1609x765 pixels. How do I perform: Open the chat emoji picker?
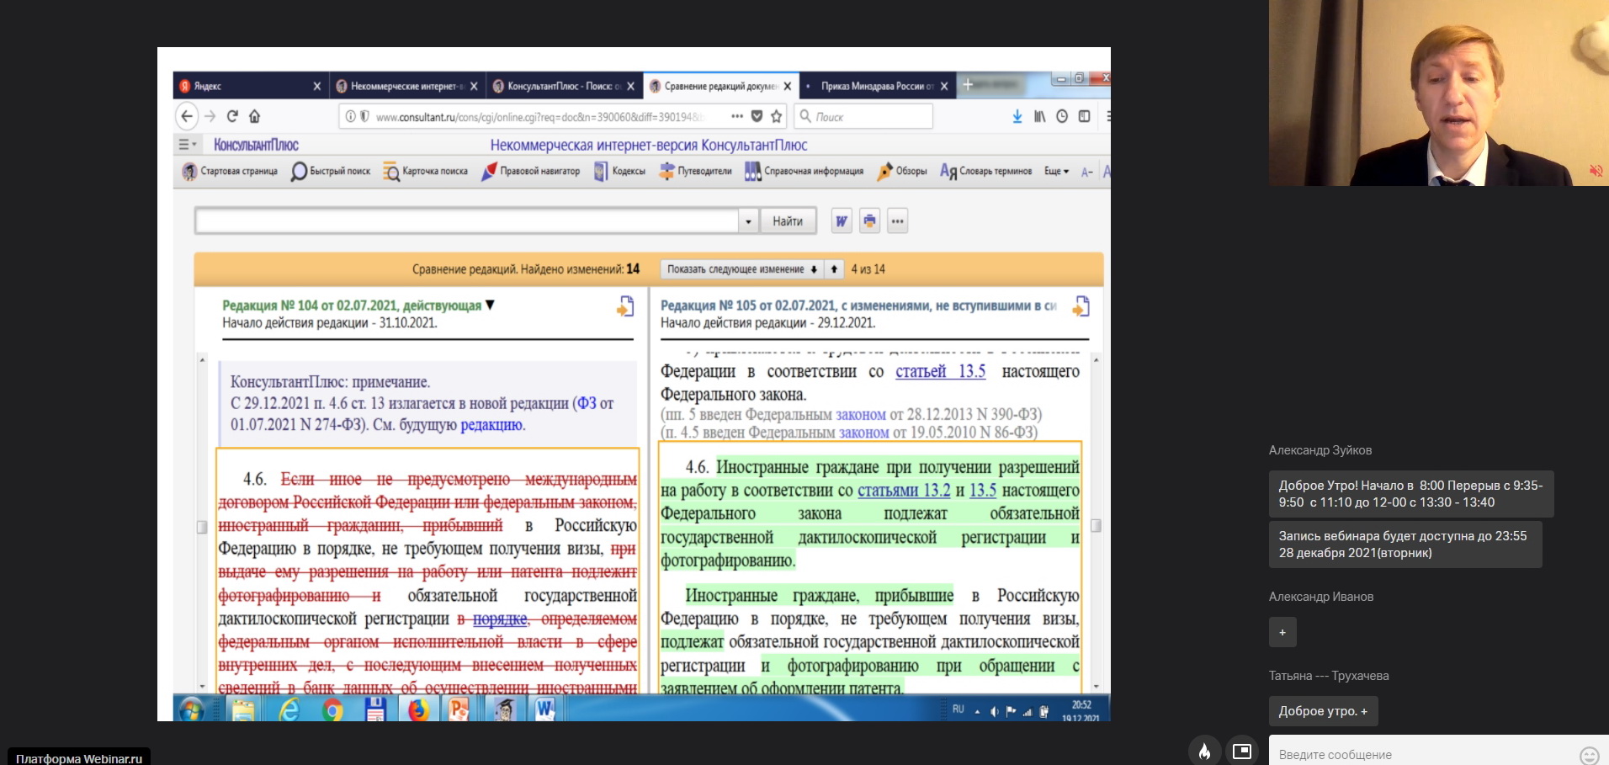[x=1590, y=755]
